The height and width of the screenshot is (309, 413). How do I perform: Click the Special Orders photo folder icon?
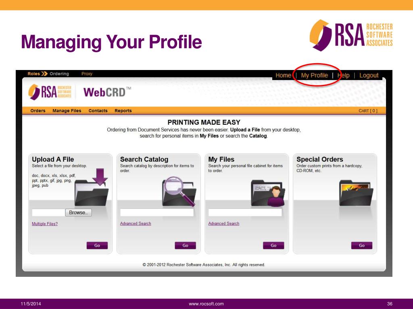click(x=356, y=193)
